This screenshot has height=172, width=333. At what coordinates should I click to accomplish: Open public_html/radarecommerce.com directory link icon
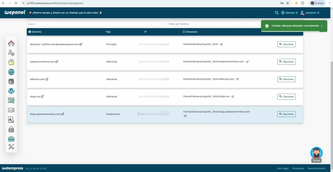[x=247, y=62]
